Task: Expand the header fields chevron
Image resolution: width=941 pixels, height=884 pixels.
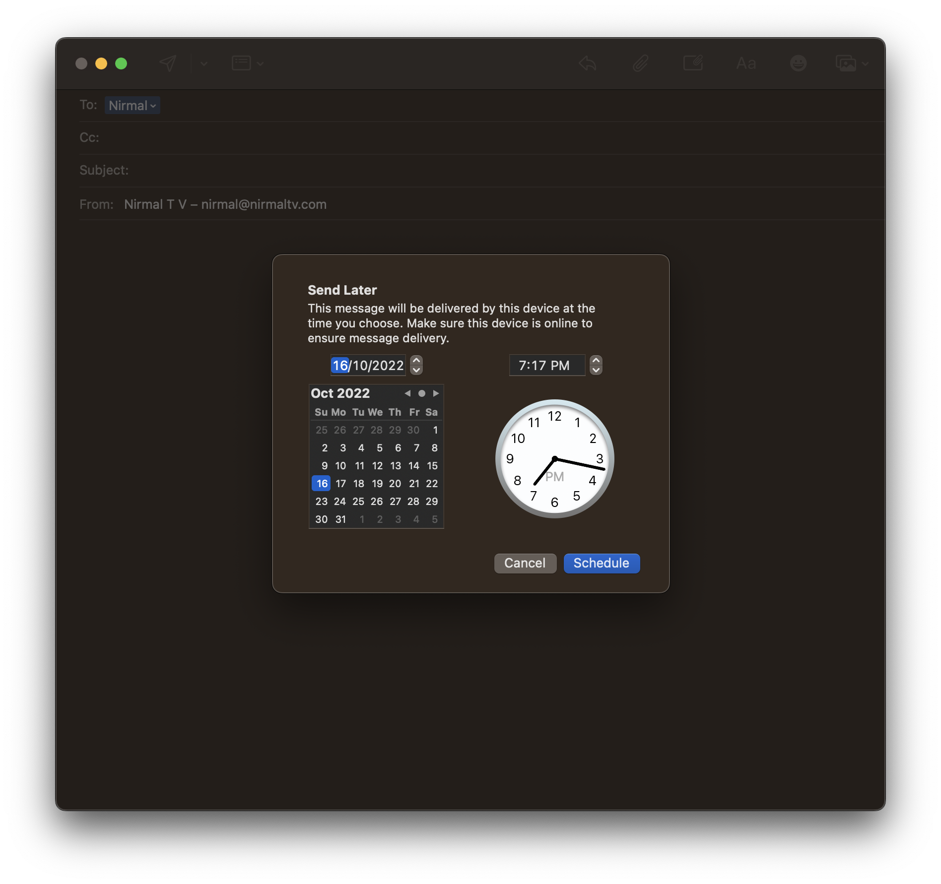Action: (260, 63)
